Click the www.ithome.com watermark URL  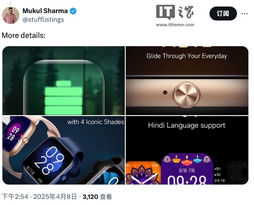coord(175,24)
